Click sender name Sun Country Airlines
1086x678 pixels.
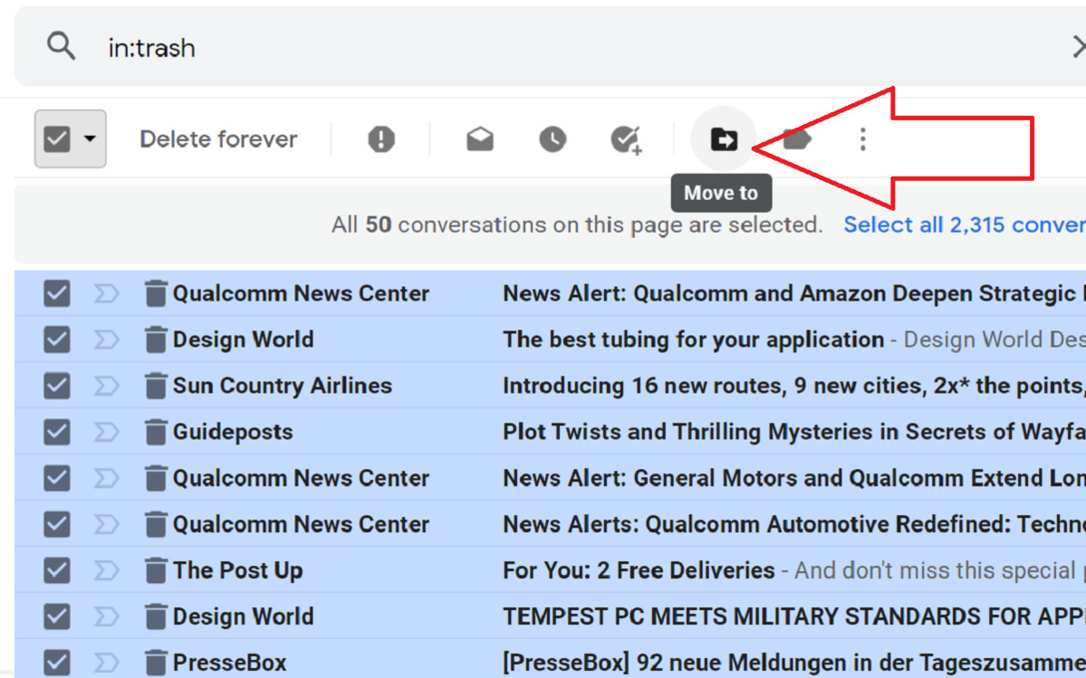(282, 386)
